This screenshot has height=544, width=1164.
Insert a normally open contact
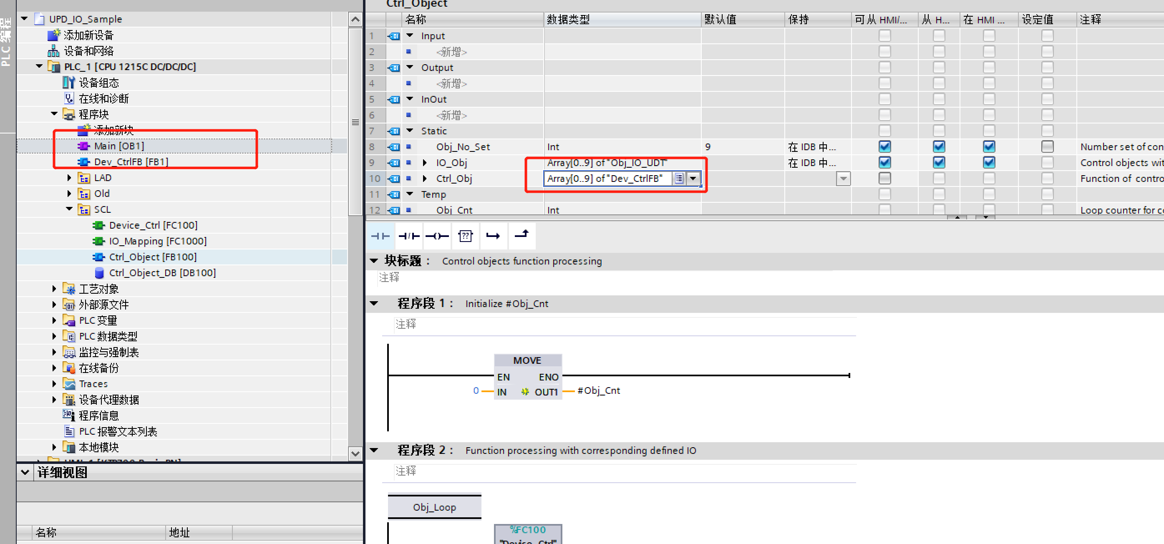pos(380,236)
